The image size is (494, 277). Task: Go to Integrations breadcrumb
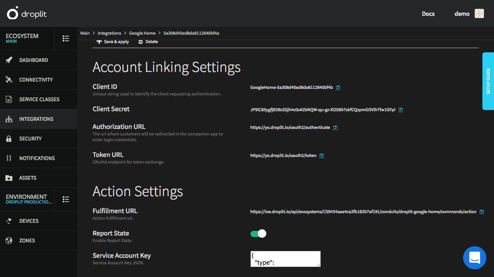[x=110, y=33]
